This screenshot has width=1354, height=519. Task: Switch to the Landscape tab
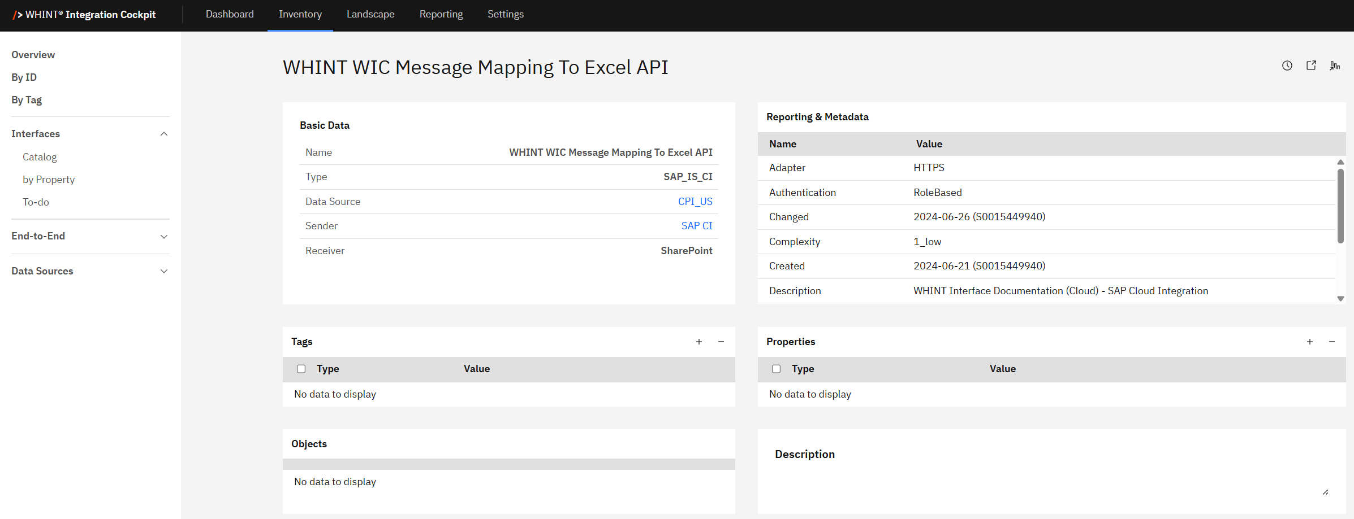coord(370,14)
